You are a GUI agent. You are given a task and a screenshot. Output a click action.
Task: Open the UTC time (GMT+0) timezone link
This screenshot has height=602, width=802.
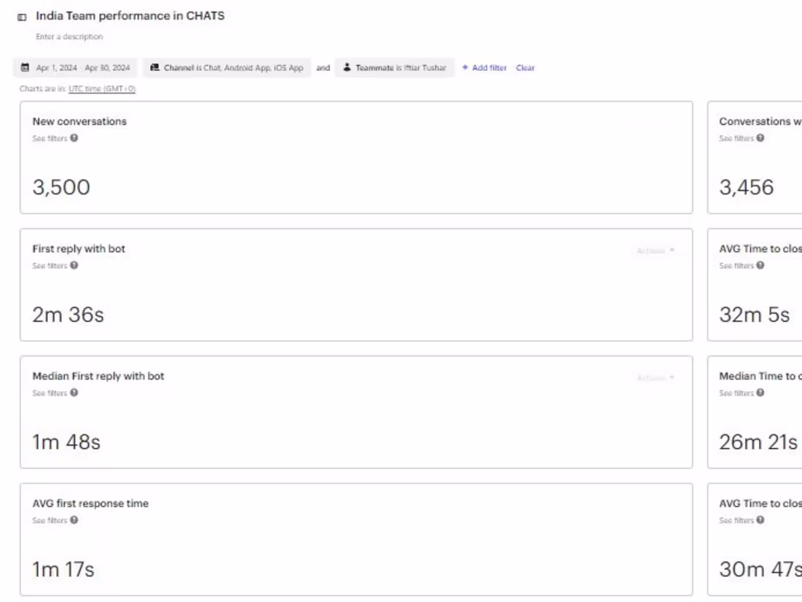coord(102,88)
